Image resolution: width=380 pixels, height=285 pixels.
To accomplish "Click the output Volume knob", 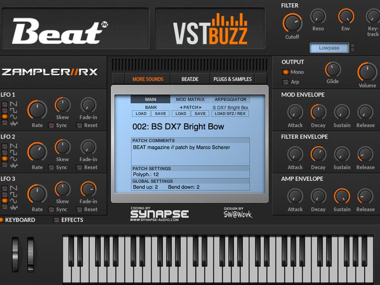I will click(x=367, y=72).
